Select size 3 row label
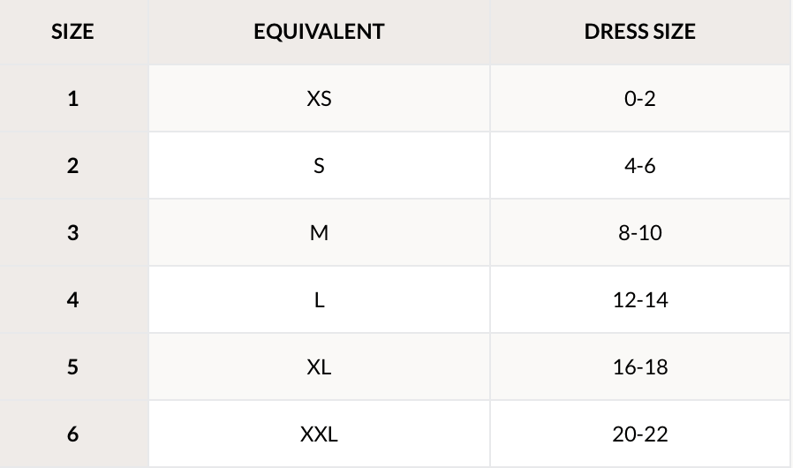This screenshot has width=793, height=468. click(x=72, y=233)
